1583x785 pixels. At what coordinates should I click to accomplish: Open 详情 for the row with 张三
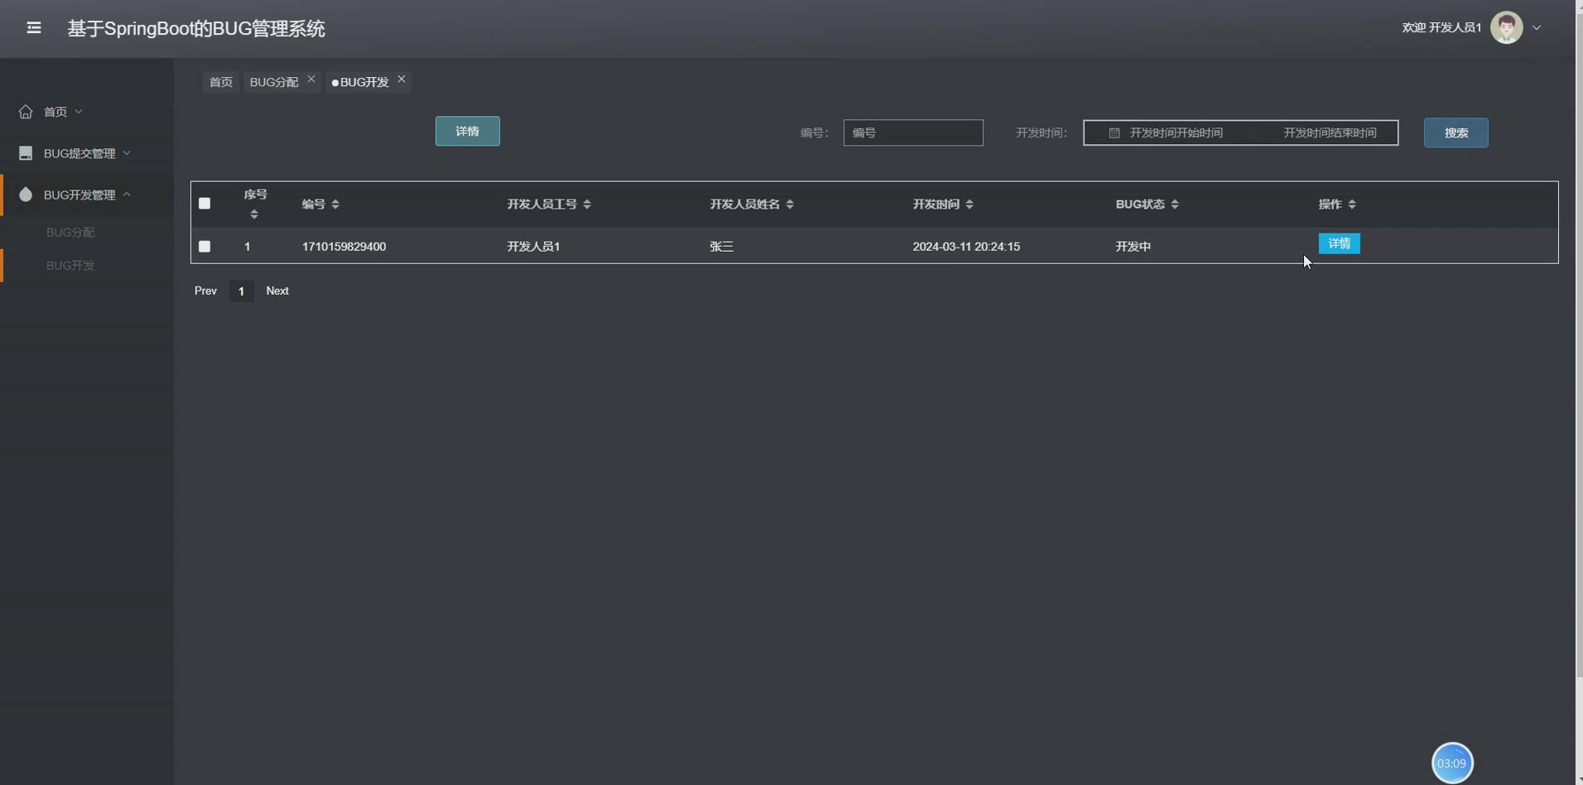click(1339, 243)
